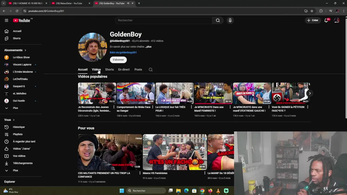Click the YouTube logo
Viewport: 347px width, 195px height.
tap(22, 20)
